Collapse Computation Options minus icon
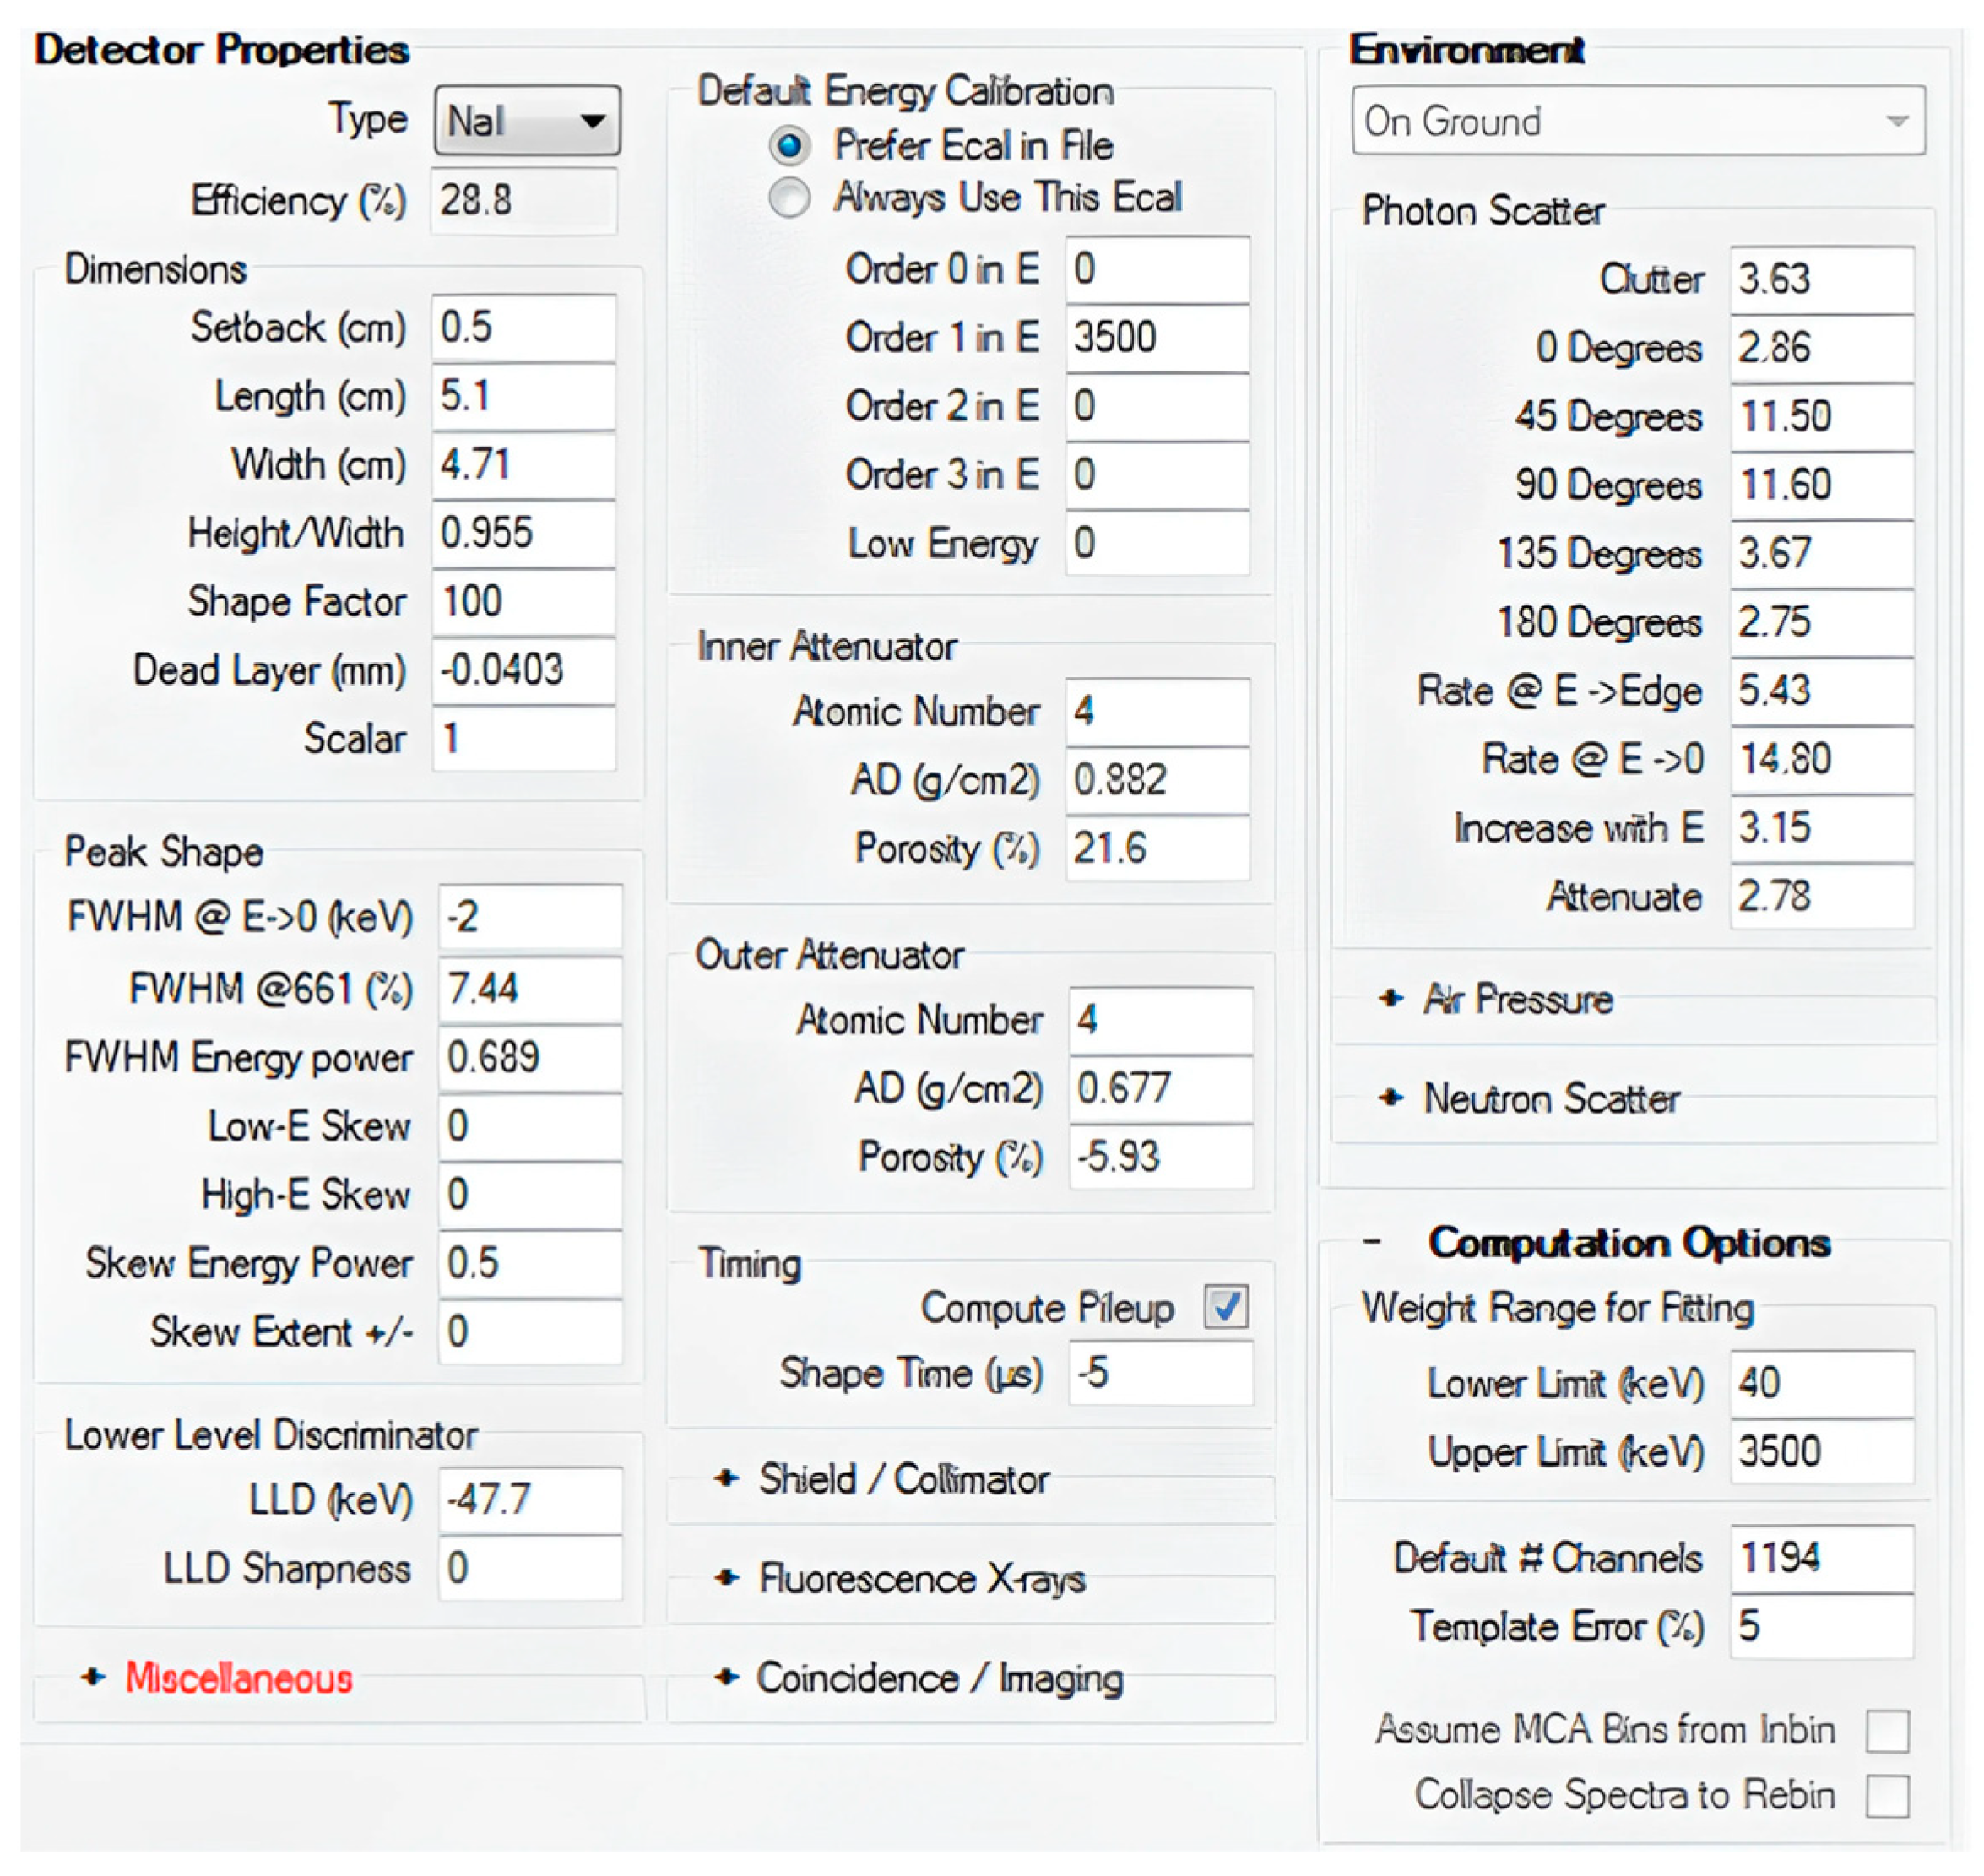The height and width of the screenshot is (1876, 1984). pos(1372,1242)
